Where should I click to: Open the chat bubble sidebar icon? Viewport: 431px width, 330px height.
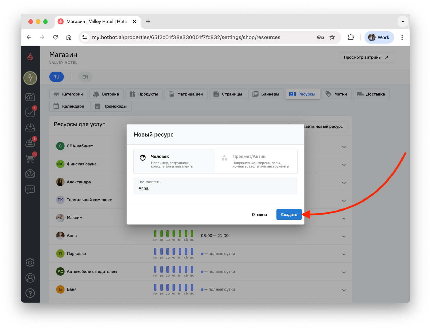click(30, 189)
